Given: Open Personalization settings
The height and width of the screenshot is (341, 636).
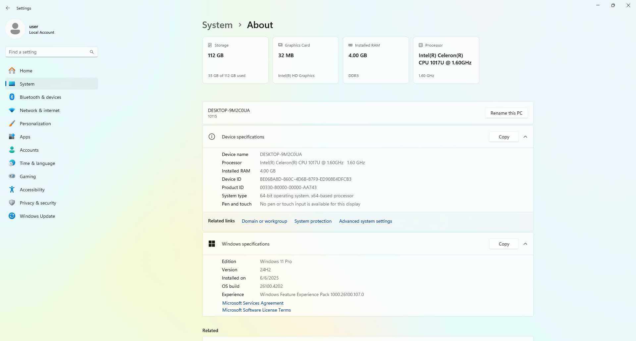Looking at the screenshot, I should [52, 124].
